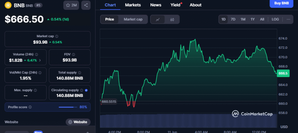Open the chart more options ellipsis

coord(288,19)
